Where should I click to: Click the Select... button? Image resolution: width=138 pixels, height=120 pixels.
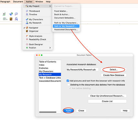[114, 70]
